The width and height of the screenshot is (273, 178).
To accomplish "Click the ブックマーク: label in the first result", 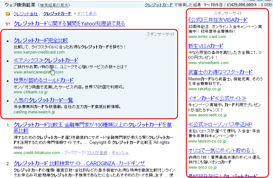I will (x=75, y=153).
